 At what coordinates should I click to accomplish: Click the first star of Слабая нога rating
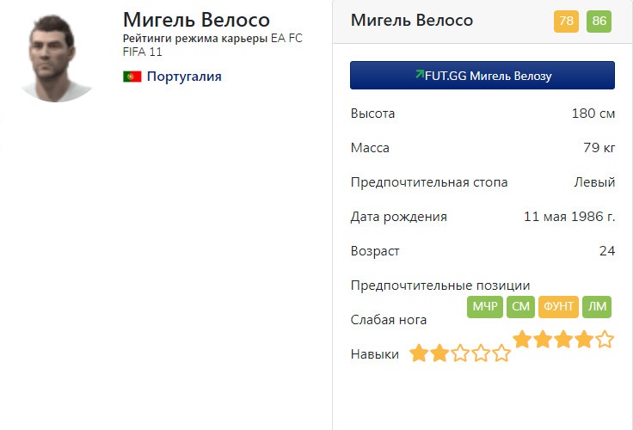click(x=522, y=340)
